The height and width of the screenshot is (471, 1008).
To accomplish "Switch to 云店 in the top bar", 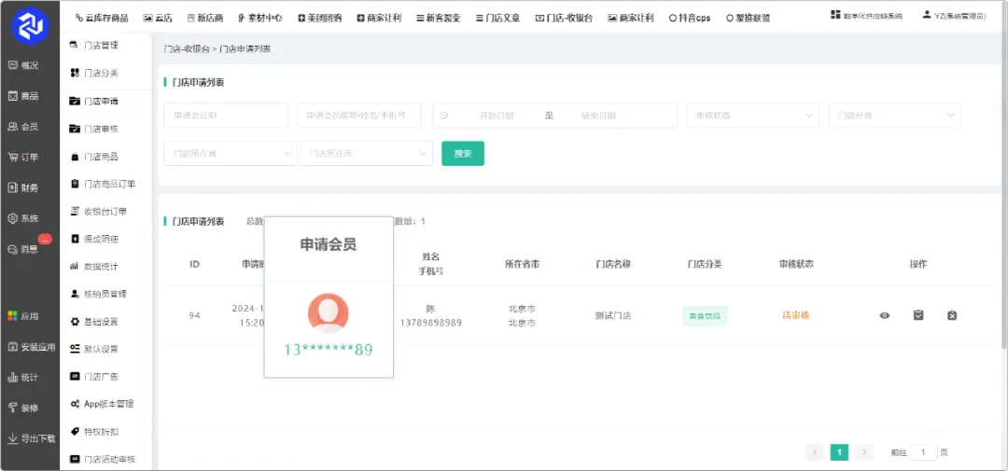I will pos(158,18).
